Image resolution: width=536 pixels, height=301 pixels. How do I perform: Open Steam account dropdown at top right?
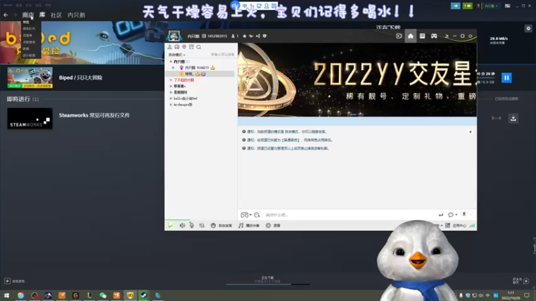[491, 6]
